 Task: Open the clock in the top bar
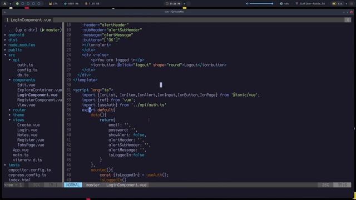173,4
